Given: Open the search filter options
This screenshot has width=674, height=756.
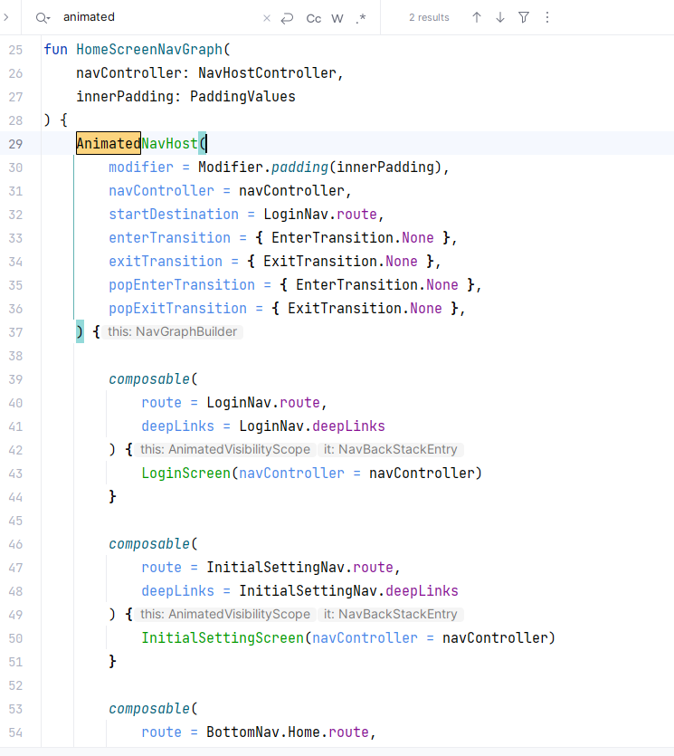Looking at the screenshot, I should [524, 17].
